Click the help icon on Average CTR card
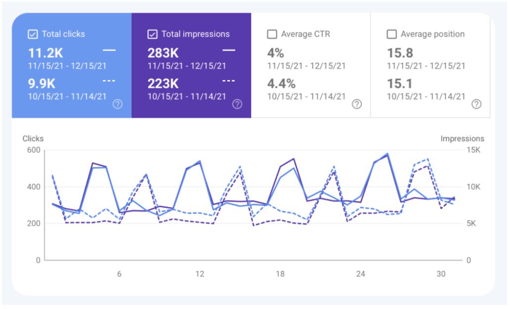The height and width of the screenshot is (309, 510). tap(357, 104)
